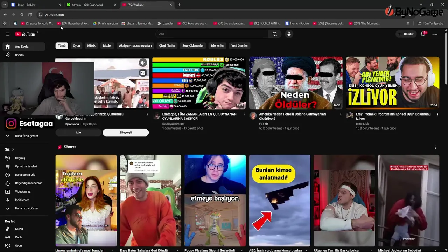This screenshot has width=448, height=252.
Task: Click the YouTube logo
Action: pos(25,34)
